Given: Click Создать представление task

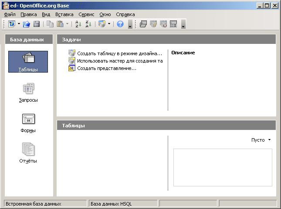Looking at the screenshot, I should pyautogui.click(x=107, y=68).
